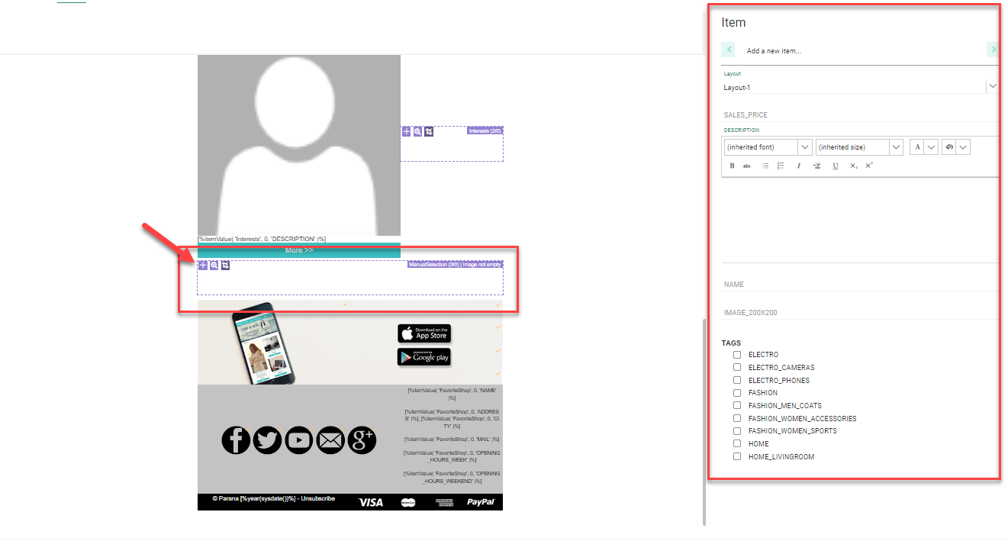1008x541 pixels.
Task: Click the IMAGE_200X200 field
Action: tap(860, 312)
